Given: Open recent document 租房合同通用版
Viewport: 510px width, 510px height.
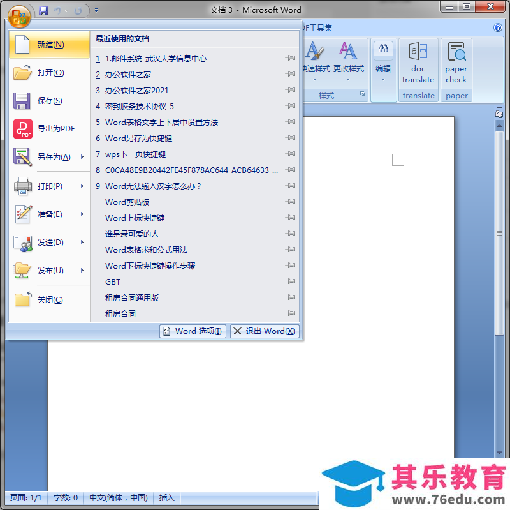Looking at the screenshot, I should coord(132,298).
